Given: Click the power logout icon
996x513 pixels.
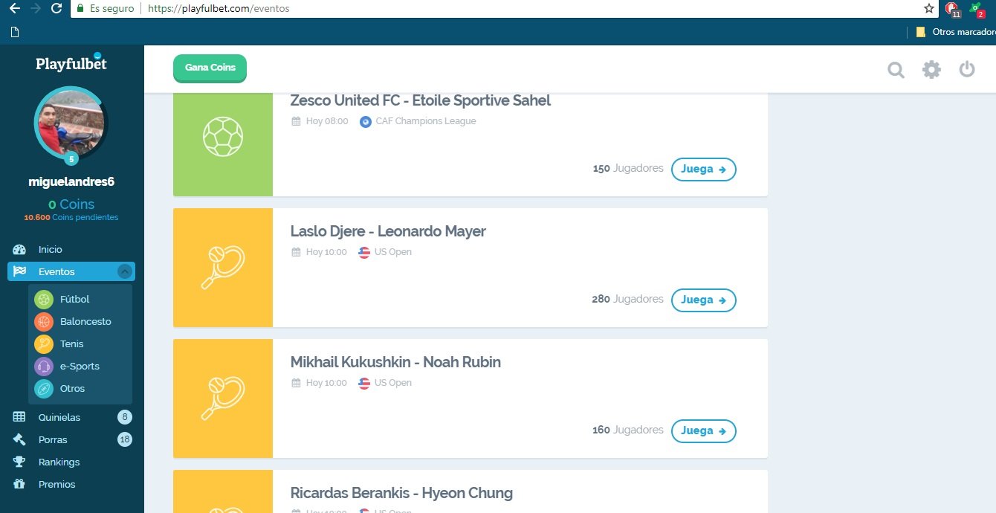Looking at the screenshot, I should (966, 69).
